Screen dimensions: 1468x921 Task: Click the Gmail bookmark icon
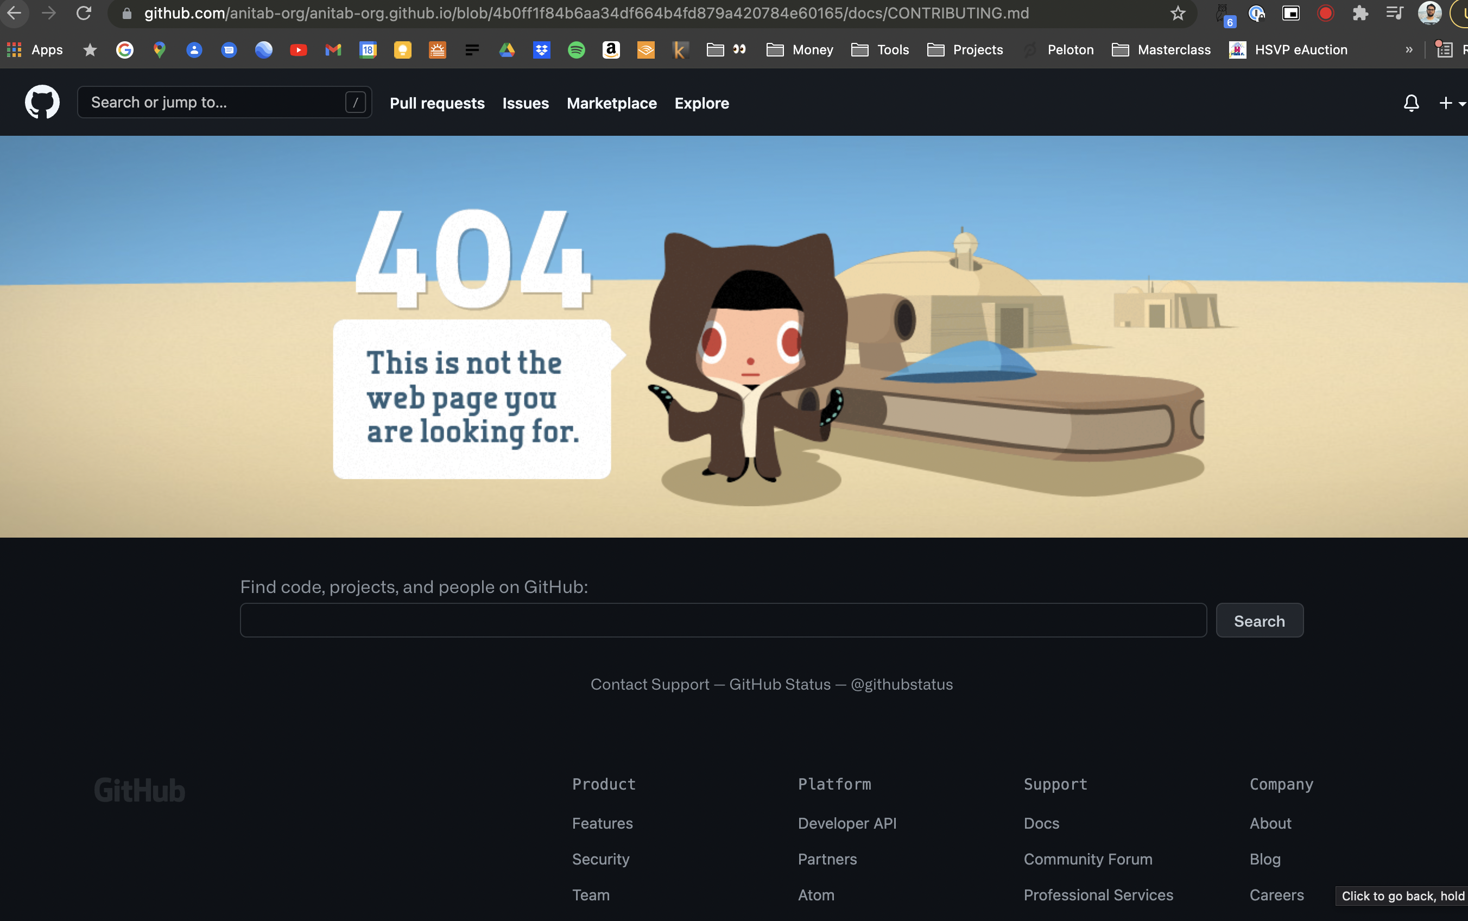click(333, 50)
